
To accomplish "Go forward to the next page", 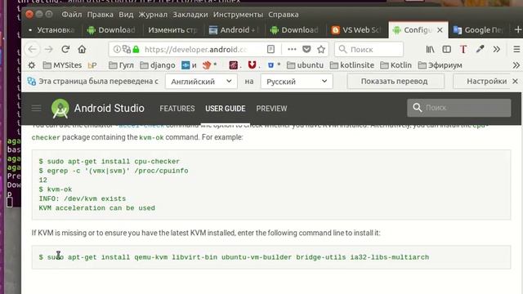I will (49, 49).
